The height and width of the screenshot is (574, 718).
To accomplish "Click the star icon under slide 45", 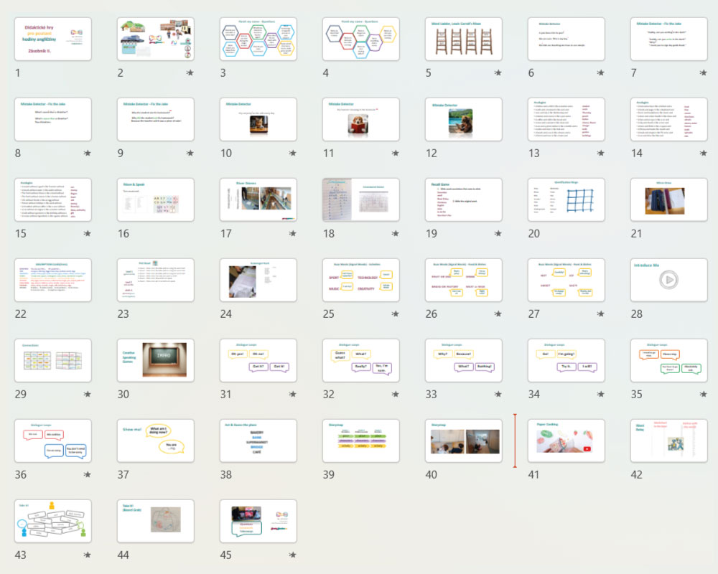I will tap(292, 555).
